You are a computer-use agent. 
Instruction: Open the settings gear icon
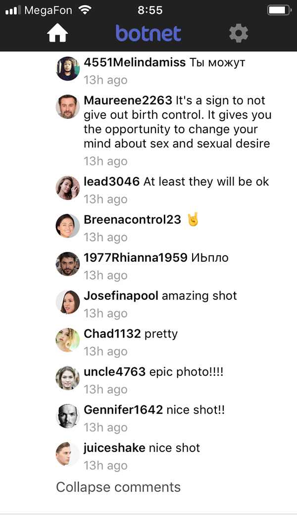[239, 34]
